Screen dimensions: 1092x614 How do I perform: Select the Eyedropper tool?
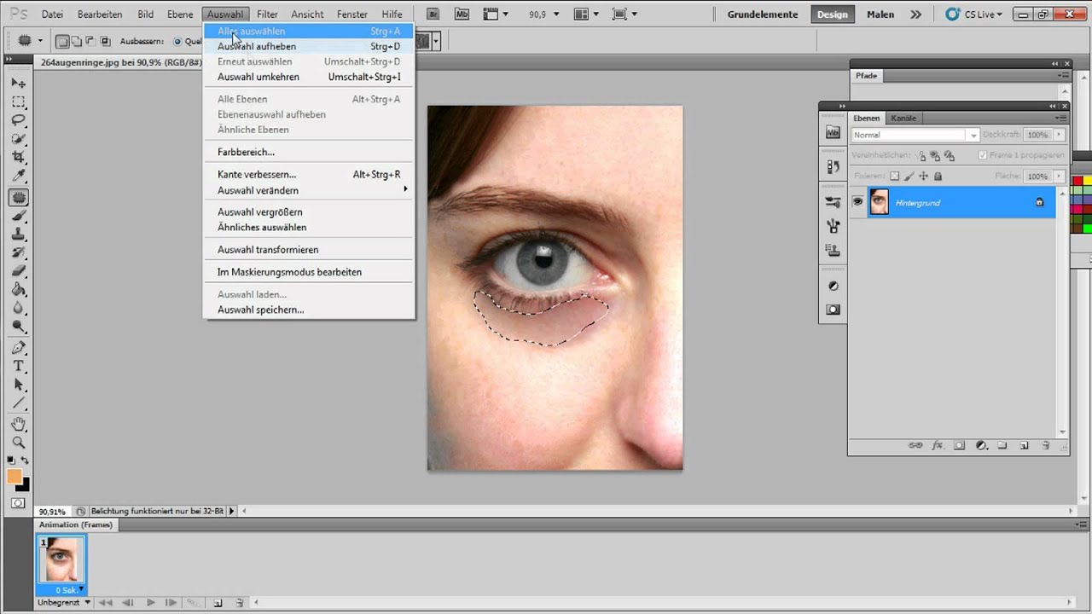tap(18, 177)
